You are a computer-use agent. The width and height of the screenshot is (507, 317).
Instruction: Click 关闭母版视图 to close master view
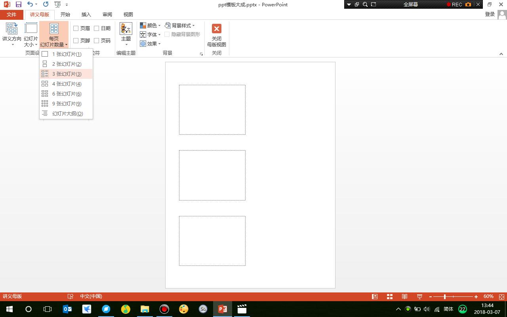pos(216,34)
